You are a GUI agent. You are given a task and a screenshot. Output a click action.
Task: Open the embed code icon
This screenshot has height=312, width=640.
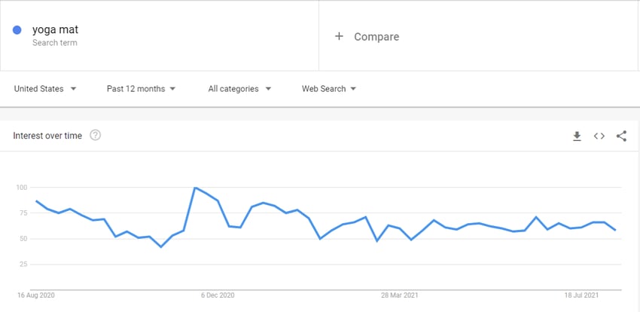(599, 136)
